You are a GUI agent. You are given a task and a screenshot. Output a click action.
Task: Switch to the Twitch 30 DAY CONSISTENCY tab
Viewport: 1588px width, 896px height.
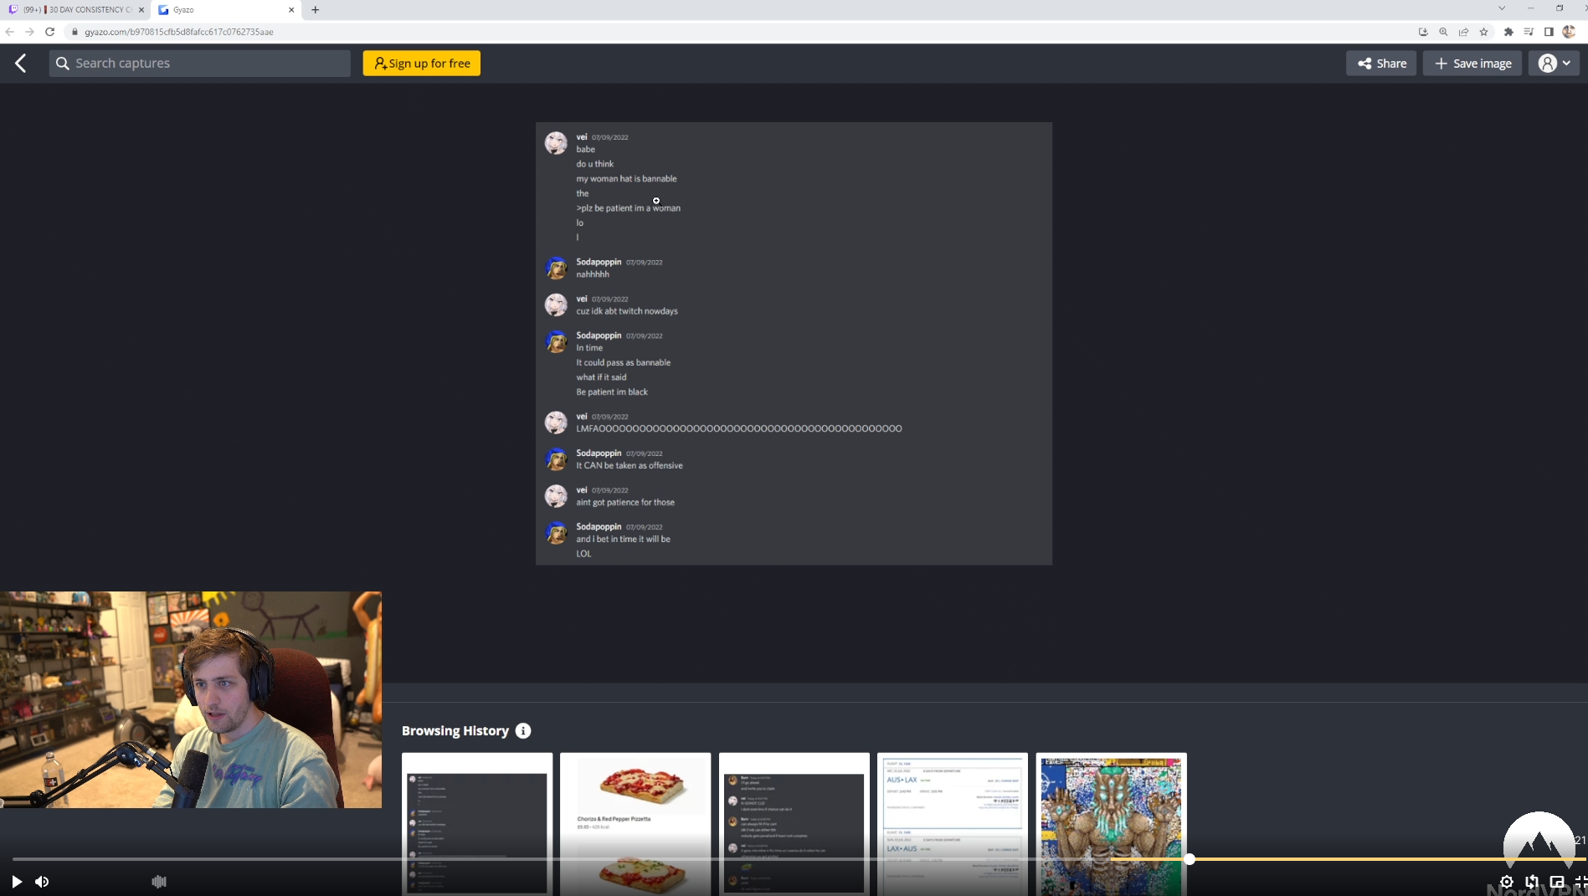coord(77,10)
